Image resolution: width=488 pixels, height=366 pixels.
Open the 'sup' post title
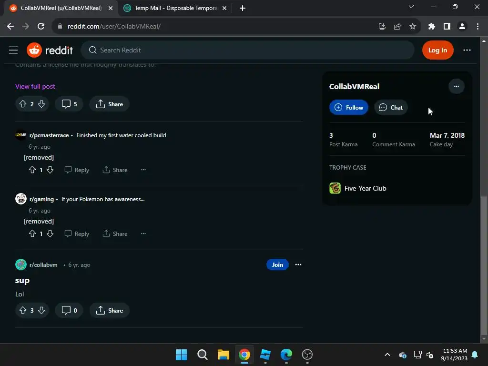click(22, 280)
